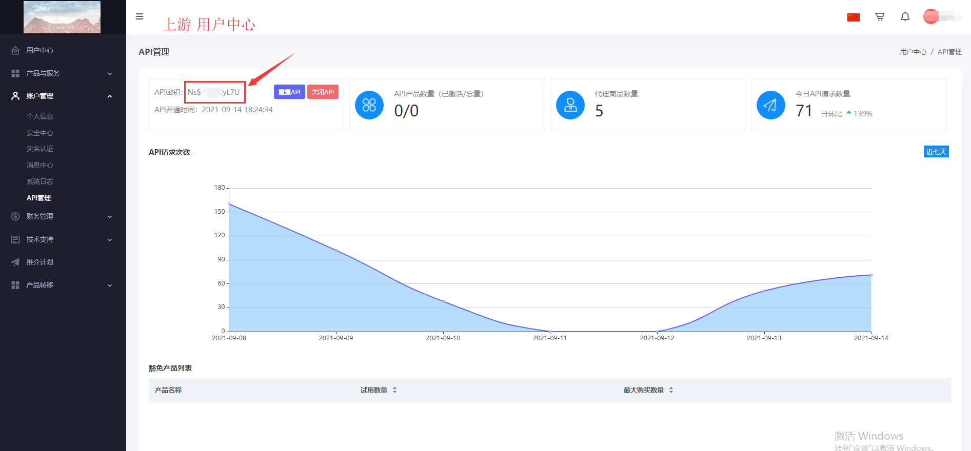Click the hamburger menu toggle icon

point(139,16)
